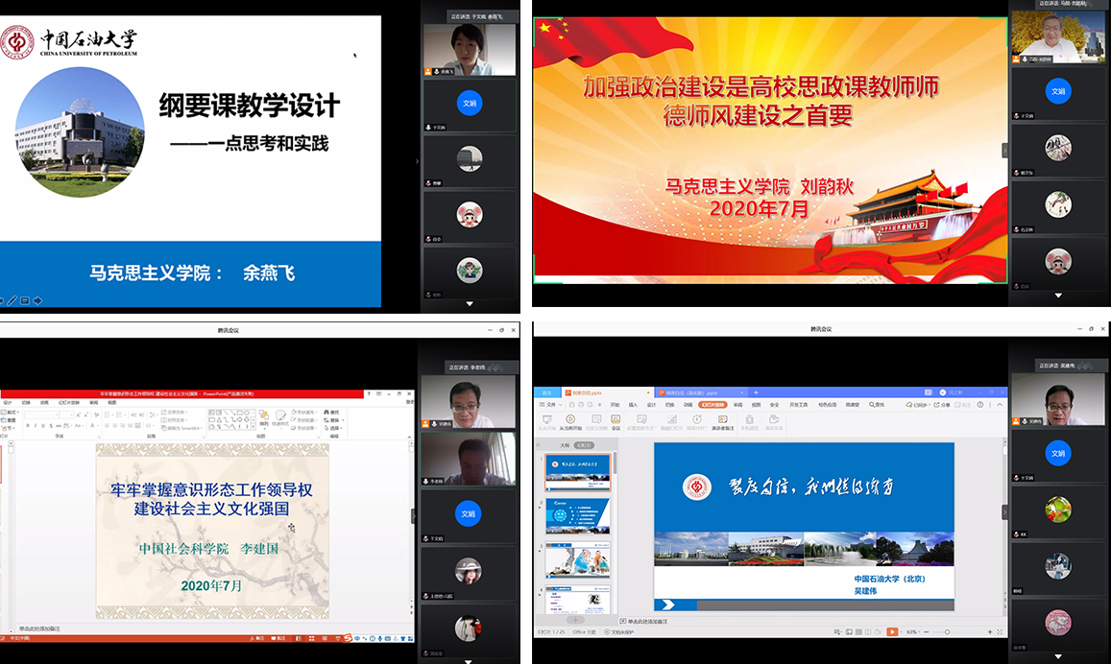Image resolution: width=1111 pixels, height=664 pixels.
Task: Click the 会议 icon in WPS ribbon
Action: point(616,421)
